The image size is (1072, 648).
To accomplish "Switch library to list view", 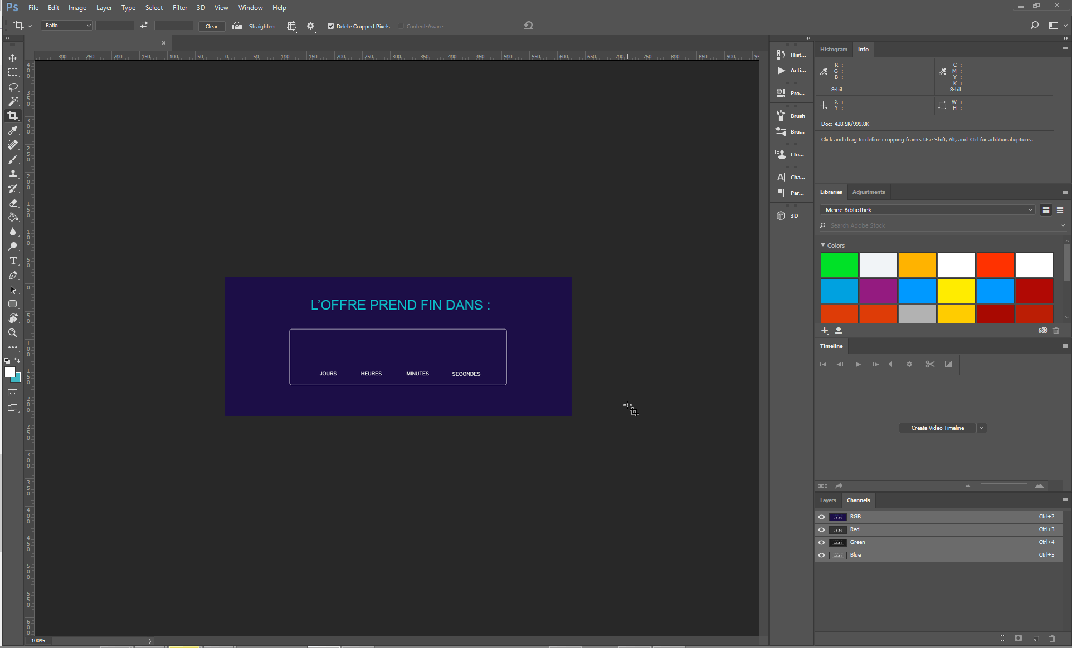I will tap(1060, 210).
